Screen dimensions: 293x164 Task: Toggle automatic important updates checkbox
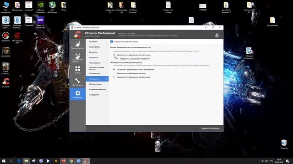[114, 55]
